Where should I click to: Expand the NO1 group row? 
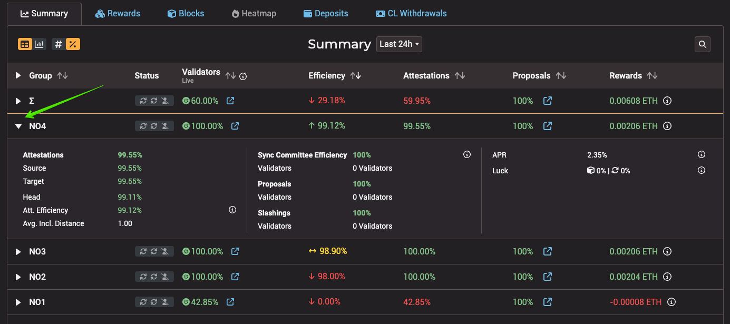click(18, 302)
